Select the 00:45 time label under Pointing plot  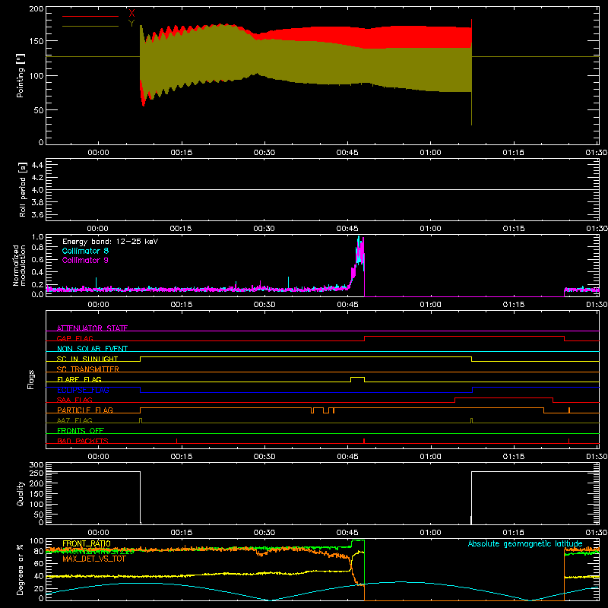click(347, 153)
